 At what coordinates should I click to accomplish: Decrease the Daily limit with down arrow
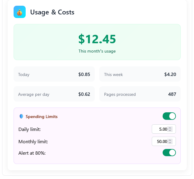tap(170, 130)
